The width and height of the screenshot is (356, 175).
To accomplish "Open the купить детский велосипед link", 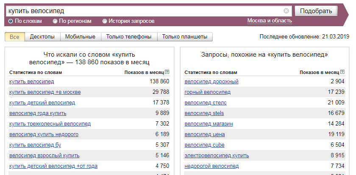I will click(42, 103).
